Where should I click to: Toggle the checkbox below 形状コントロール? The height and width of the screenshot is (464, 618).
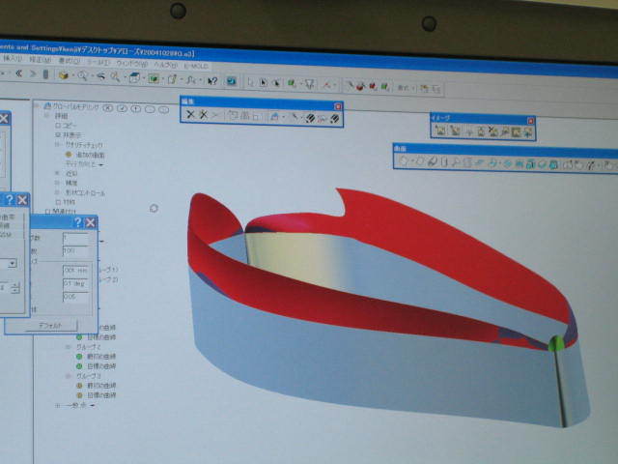click(x=58, y=202)
